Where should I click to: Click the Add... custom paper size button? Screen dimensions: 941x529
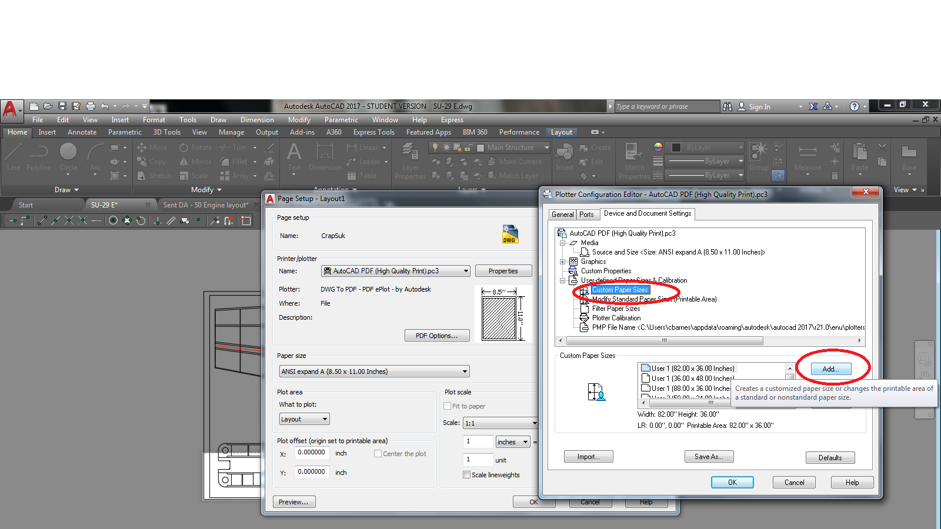(x=830, y=369)
